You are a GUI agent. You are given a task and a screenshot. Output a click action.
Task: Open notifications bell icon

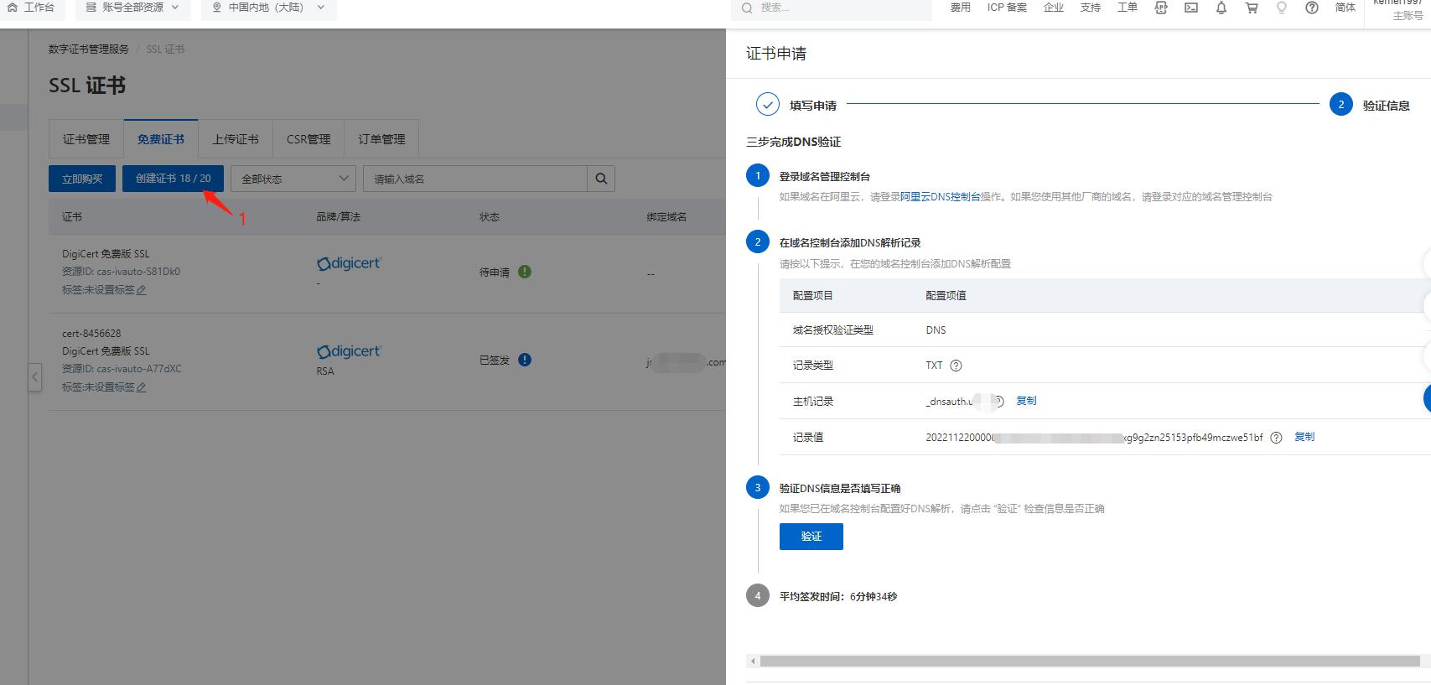tap(1221, 8)
